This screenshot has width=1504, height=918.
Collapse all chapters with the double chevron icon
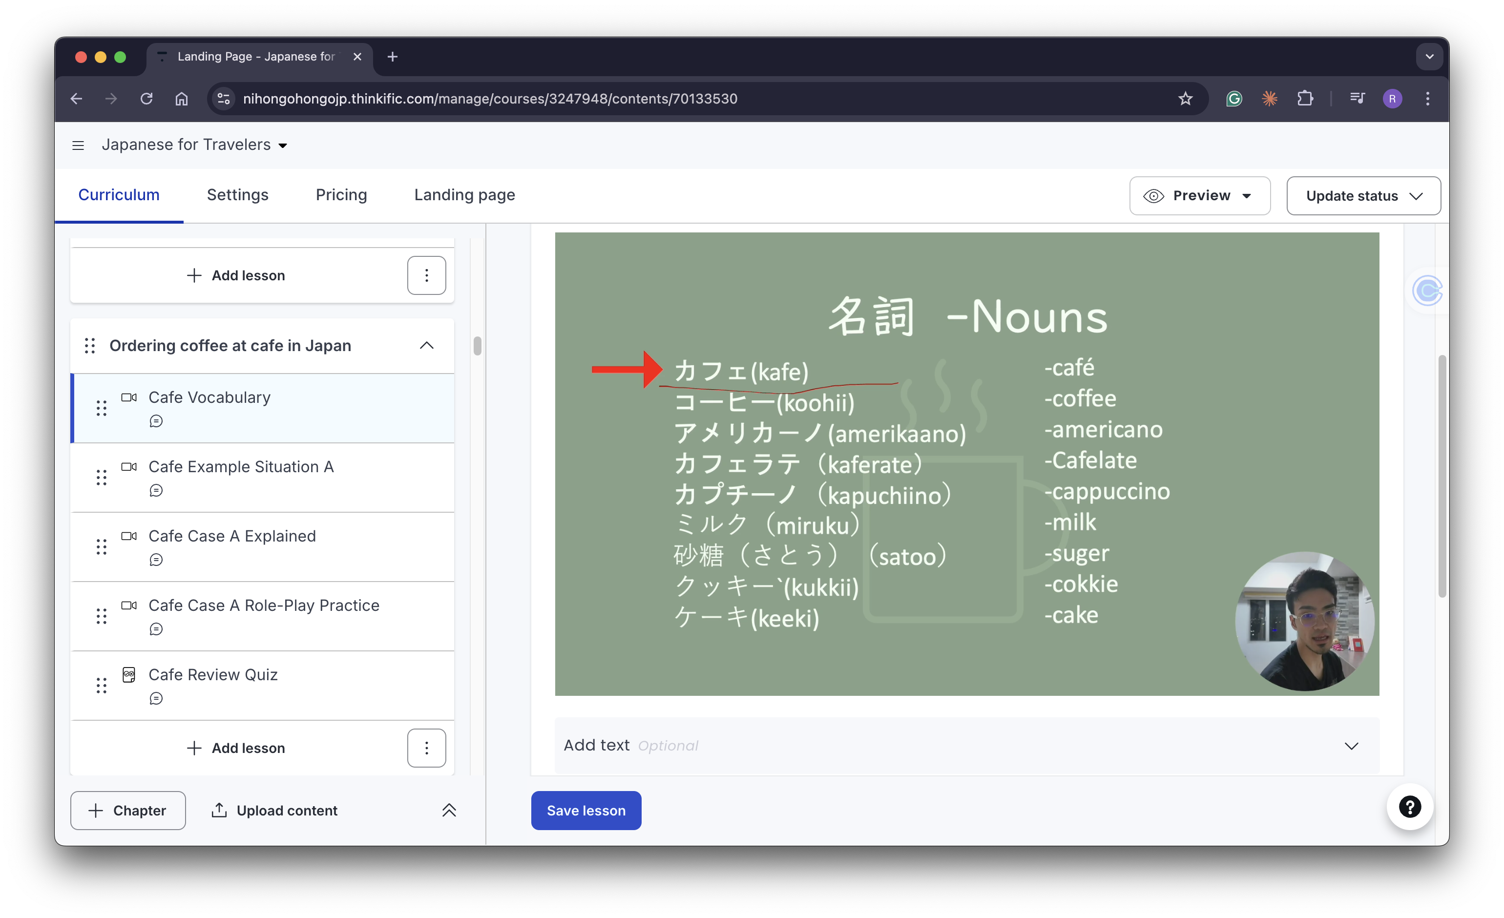click(449, 810)
